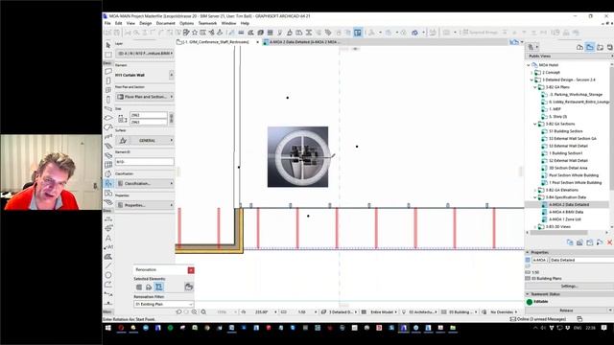Open the File menu
Screen dimensions: 614x345
pyautogui.click(x=107, y=23)
